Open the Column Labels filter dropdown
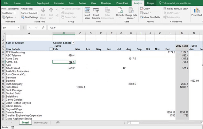The width and height of the screenshot is (203, 129). [73, 43]
